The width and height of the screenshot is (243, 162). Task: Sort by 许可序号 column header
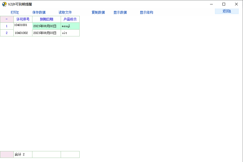(23, 19)
